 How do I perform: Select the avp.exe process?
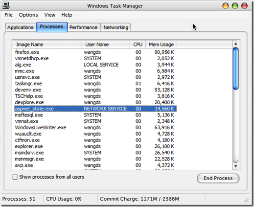point(95,165)
